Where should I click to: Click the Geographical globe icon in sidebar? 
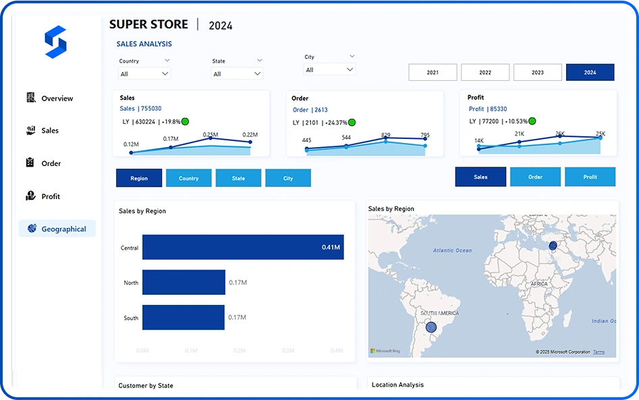[32, 229]
